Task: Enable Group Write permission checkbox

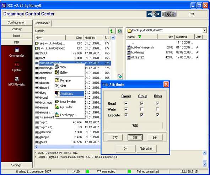Action: coord(142,109)
